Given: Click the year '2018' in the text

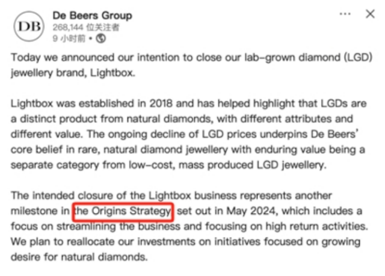Looking at the screenshot, I should [161, 103].
